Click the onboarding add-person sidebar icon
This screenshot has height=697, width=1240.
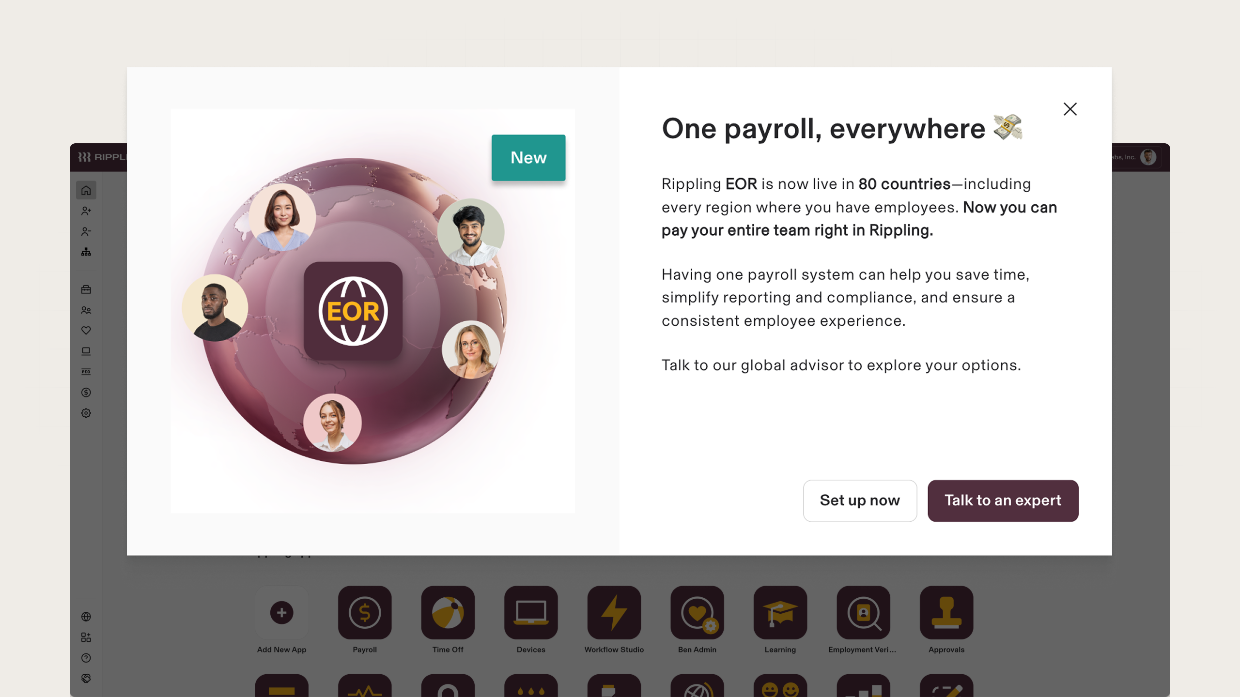(86, 211)
